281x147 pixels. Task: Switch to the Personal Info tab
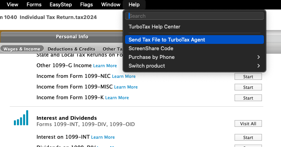72,37
